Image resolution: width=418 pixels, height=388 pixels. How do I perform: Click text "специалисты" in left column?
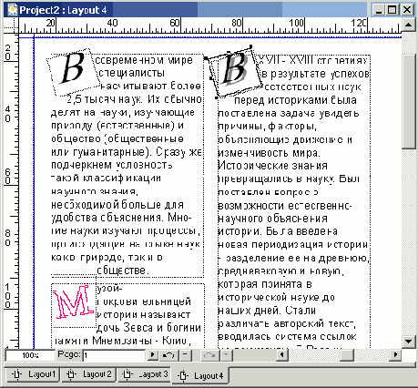tap(132, 73)
